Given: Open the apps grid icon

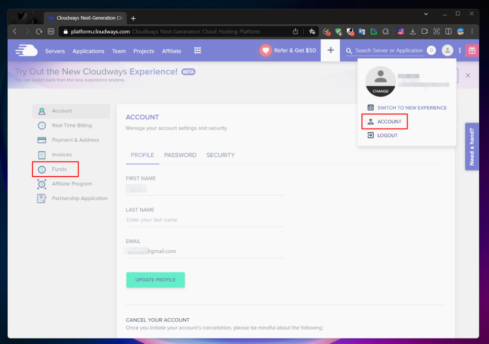Looking at the screenshot, I should [197, 51].
